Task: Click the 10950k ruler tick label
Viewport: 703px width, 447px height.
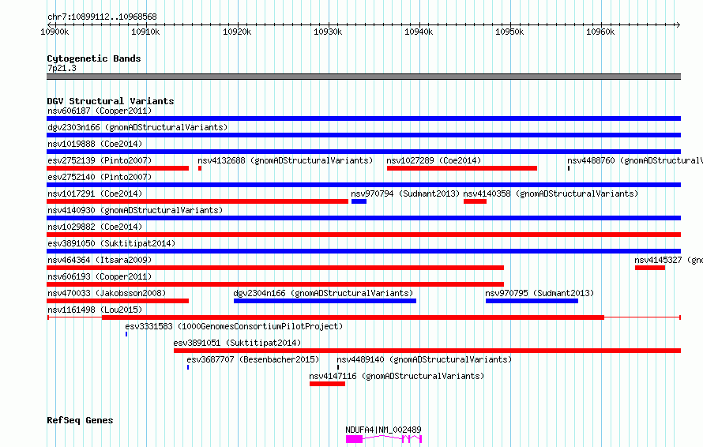Action: pos(509,32)
